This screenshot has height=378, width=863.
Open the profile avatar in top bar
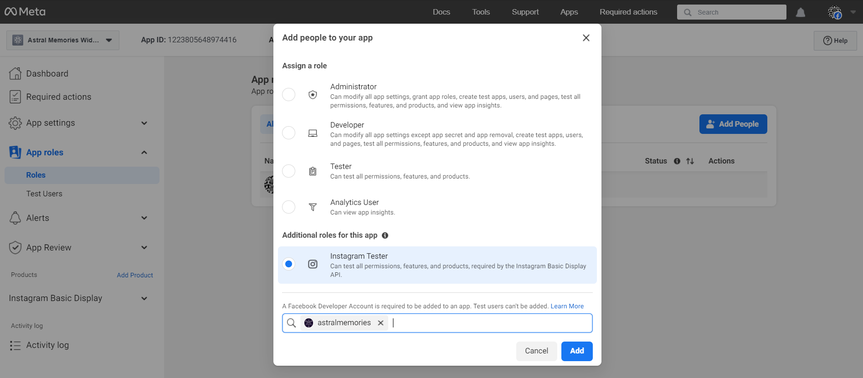click(x=834, y=12)
